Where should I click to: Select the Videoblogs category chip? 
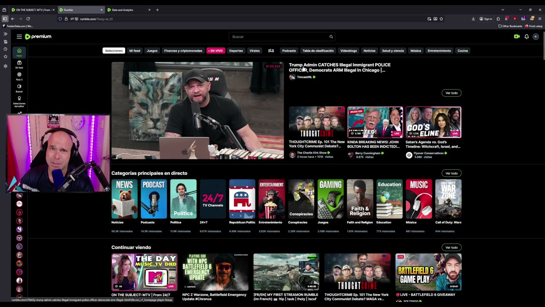[x=348, y=51]
